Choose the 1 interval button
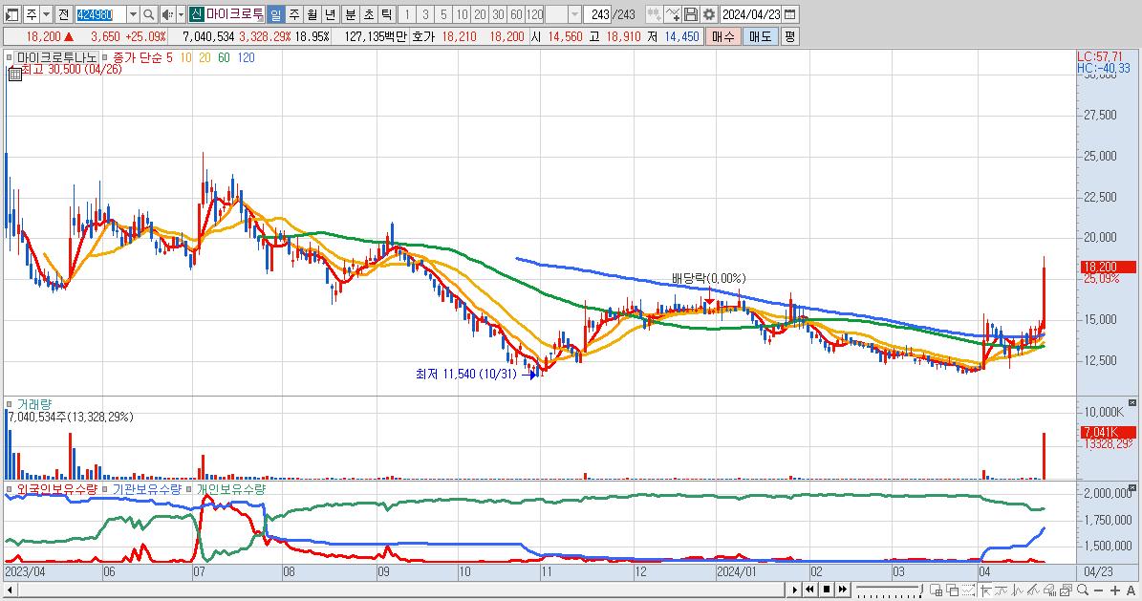1142x601 pixels. tap(407, 14)
